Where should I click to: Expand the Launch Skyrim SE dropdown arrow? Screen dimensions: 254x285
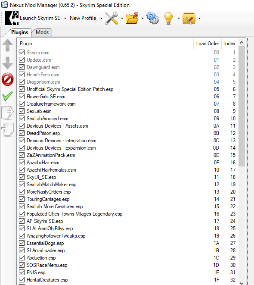[65, 18]
